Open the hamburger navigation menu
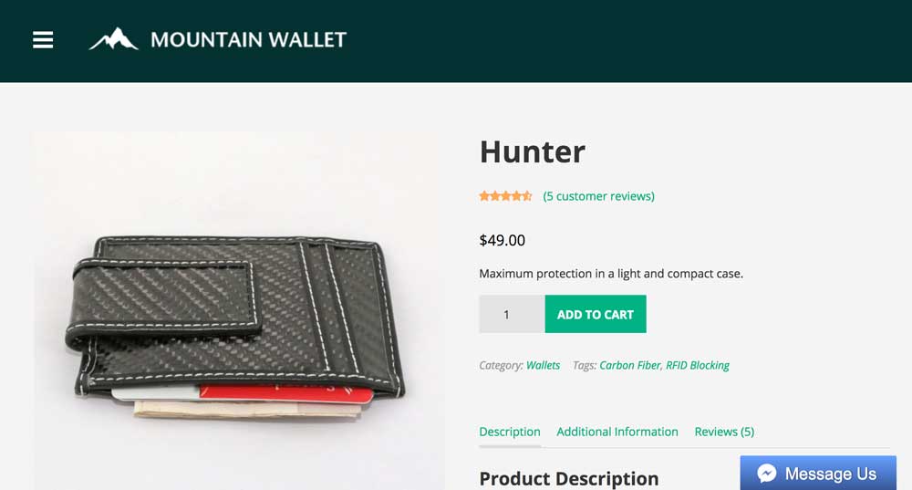This screenshot has width=912, height=490. [x=43, y=40]
